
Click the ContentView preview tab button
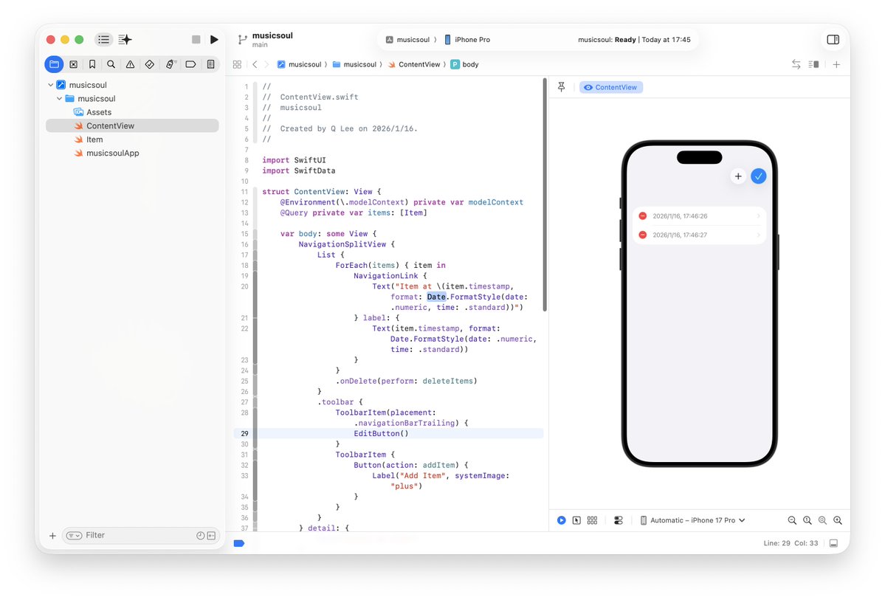point(611,87)
